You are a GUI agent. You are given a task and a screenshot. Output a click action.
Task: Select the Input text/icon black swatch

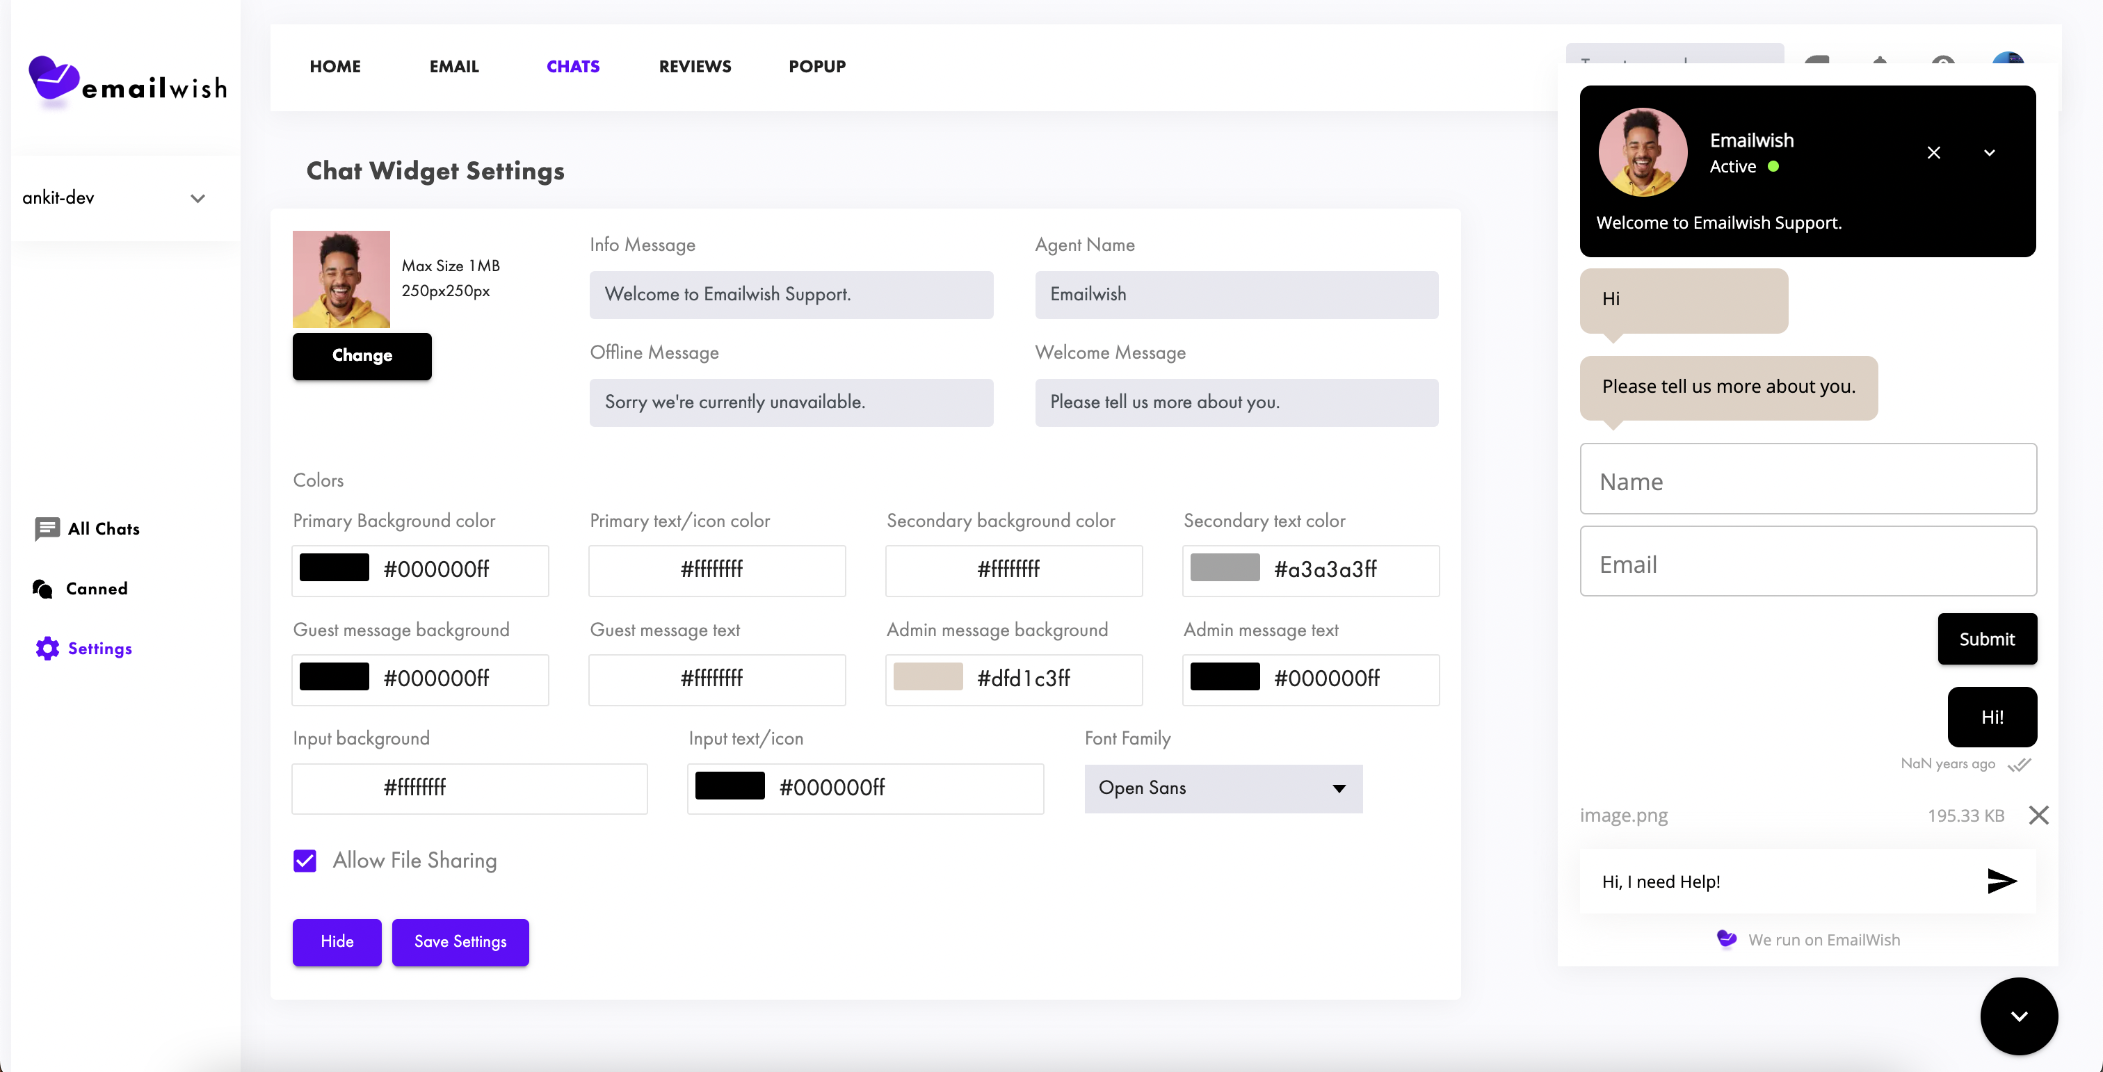click(x=730, y=786)
